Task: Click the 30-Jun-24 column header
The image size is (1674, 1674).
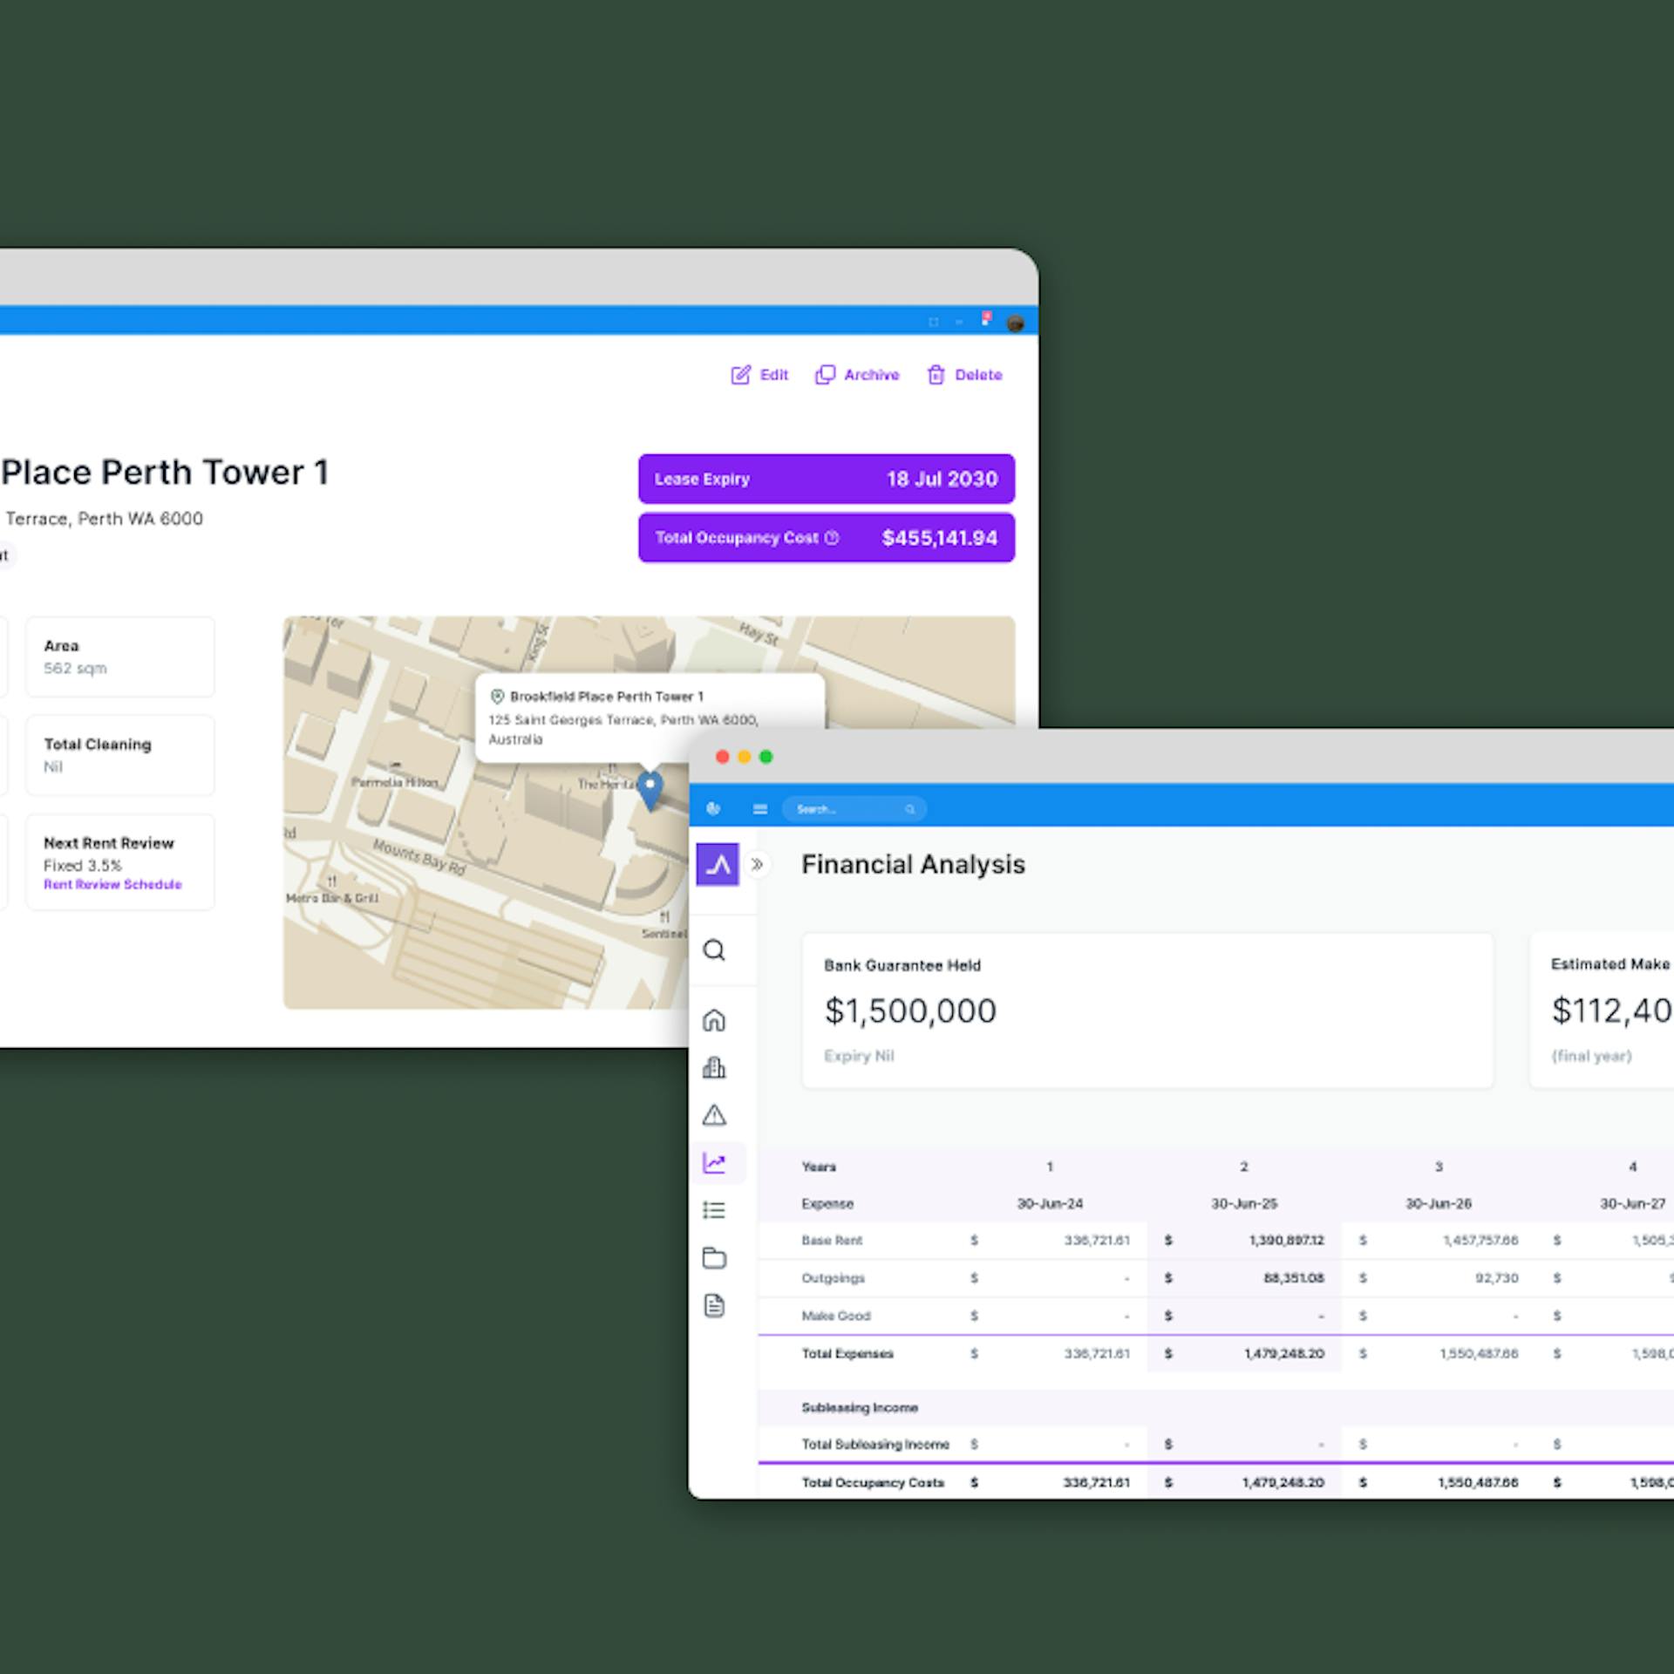Action: 1050,1203
